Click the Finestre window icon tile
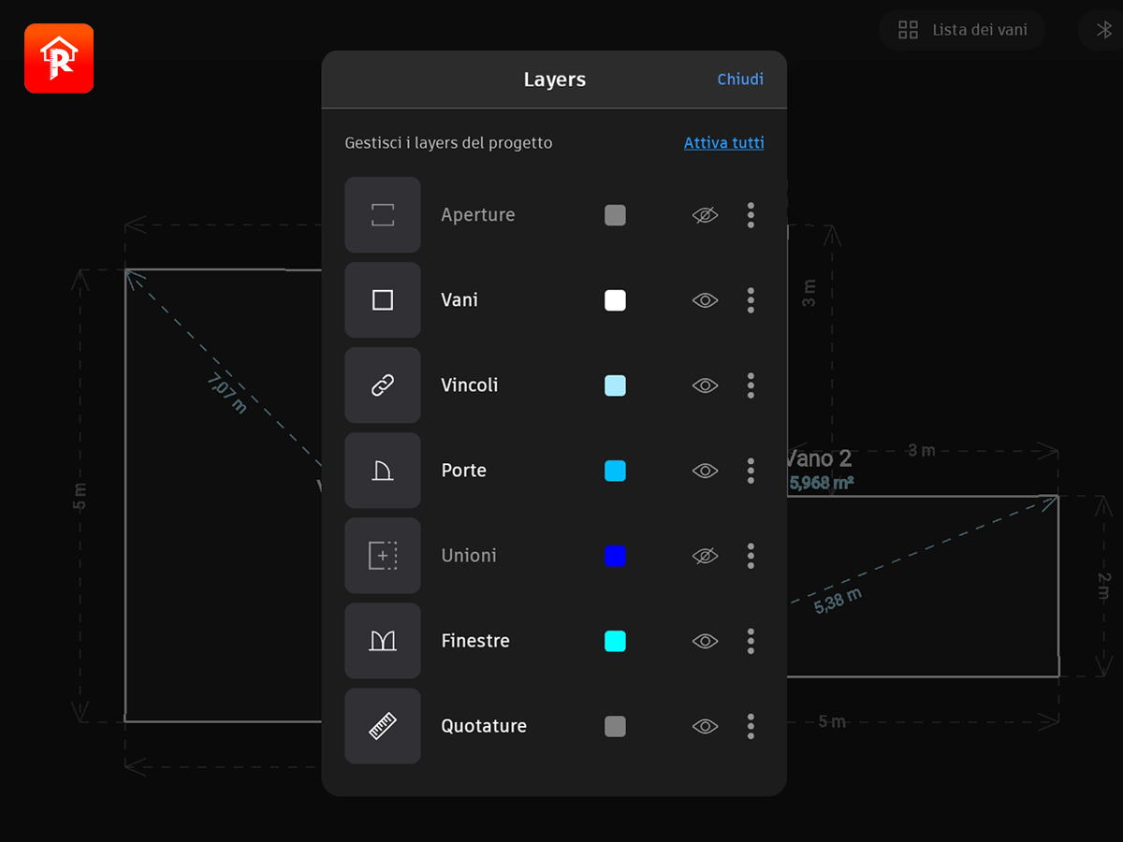 coord(383,641)
